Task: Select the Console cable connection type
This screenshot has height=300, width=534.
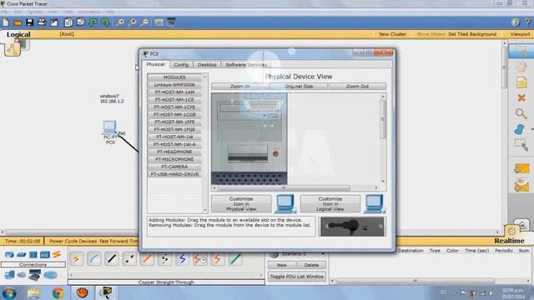Action: (x=93, y=259)
